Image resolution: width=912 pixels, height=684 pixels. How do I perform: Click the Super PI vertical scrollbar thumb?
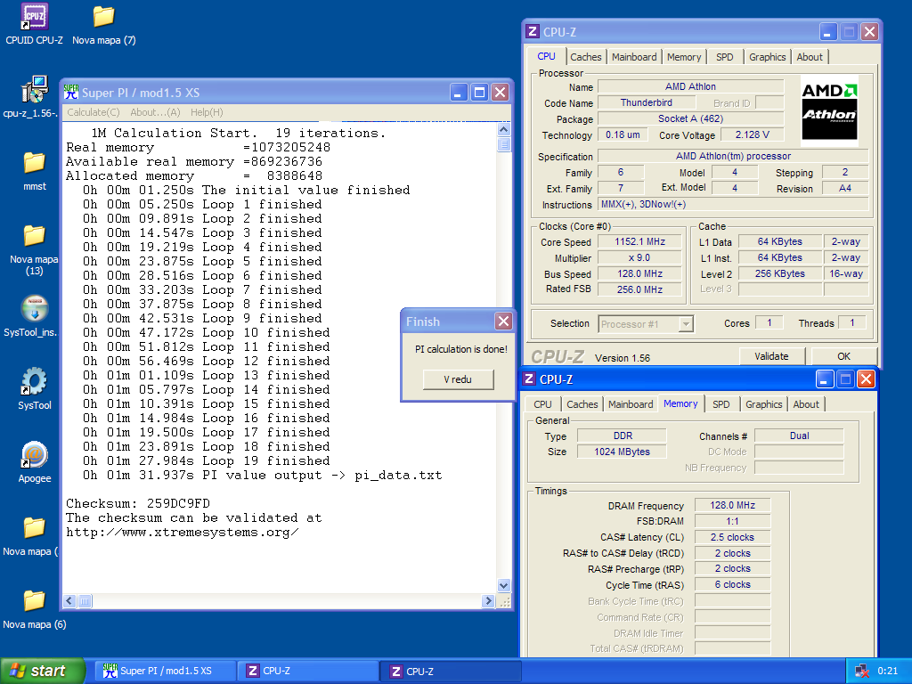(504, 144)
